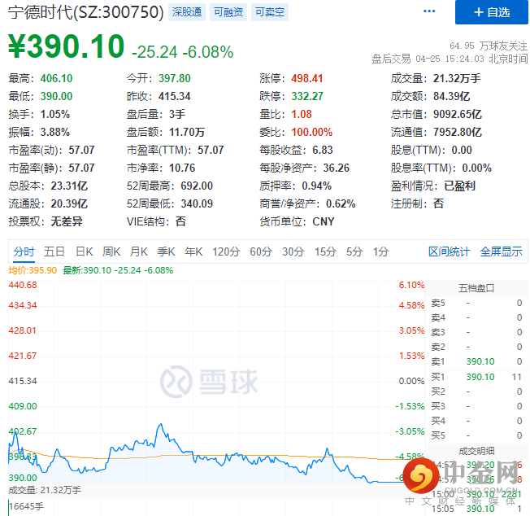Open the 周K chart tab
The image size is (530, 516).
(x=111, y=251)
